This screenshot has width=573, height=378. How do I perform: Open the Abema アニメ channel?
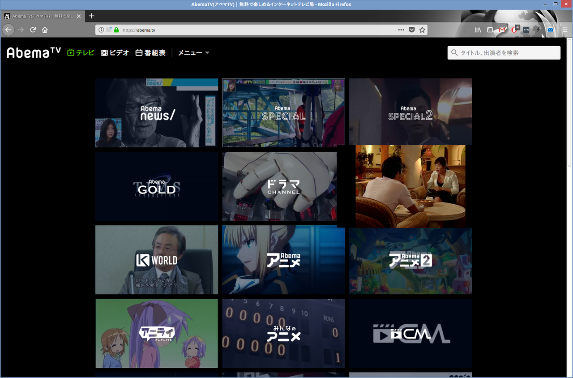tap(283, 260)
